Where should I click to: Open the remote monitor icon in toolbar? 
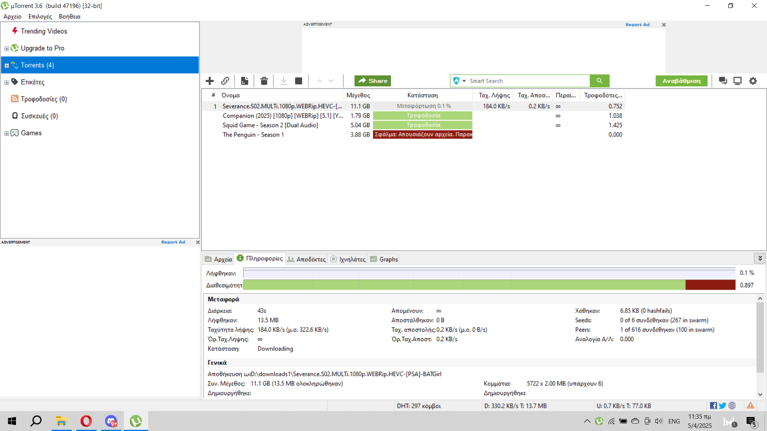737,81
